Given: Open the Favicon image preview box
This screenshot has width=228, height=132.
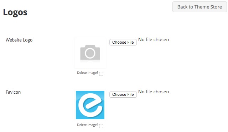Looking at the screenshot, I should point(90,105).
